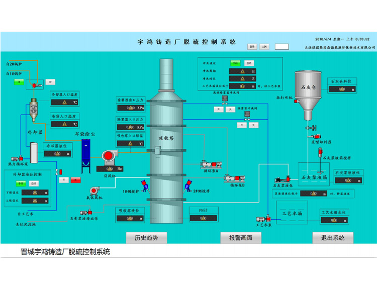Click the 引风机 induced draft fan icon
This screenshot has height=283, width=377.
click(x=110, y=157)
